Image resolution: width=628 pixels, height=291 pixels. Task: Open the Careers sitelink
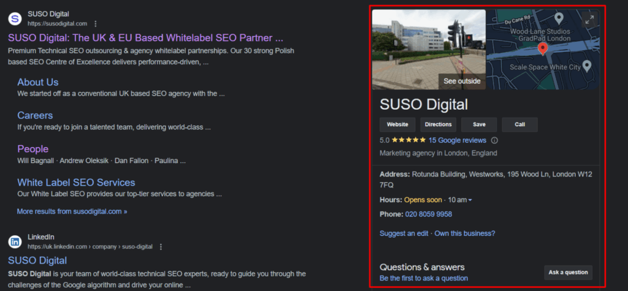35,115
